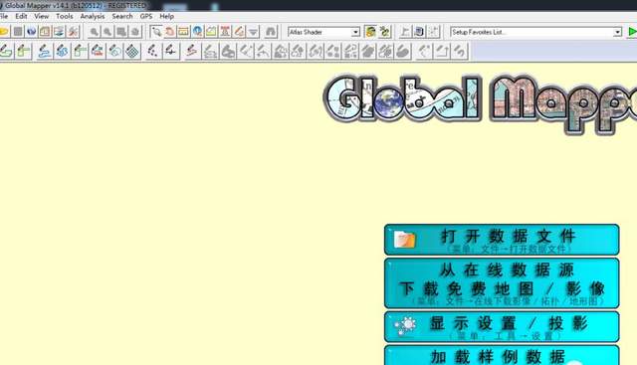Screen dimensions: 637x365
Task: Run favorite with the green play arrow
Action: click(632, 32)
